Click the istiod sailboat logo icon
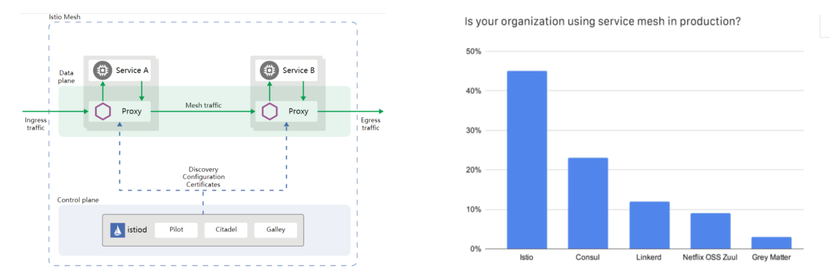836x274 pixels. (x=118, y=230)
